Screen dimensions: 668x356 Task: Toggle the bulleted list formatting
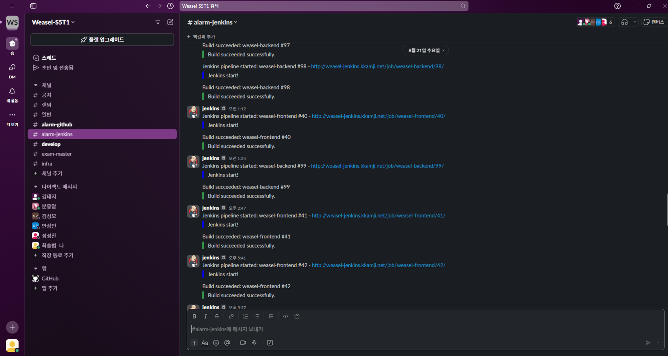pos(257,316)
